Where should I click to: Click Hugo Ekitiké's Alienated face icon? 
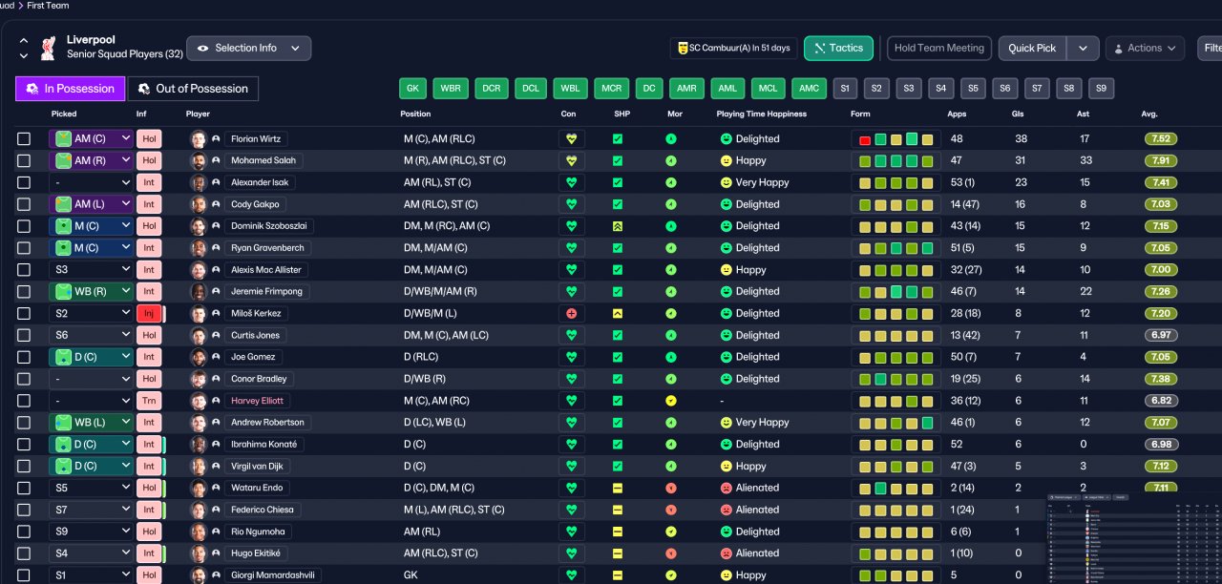(x=727, y=553)
